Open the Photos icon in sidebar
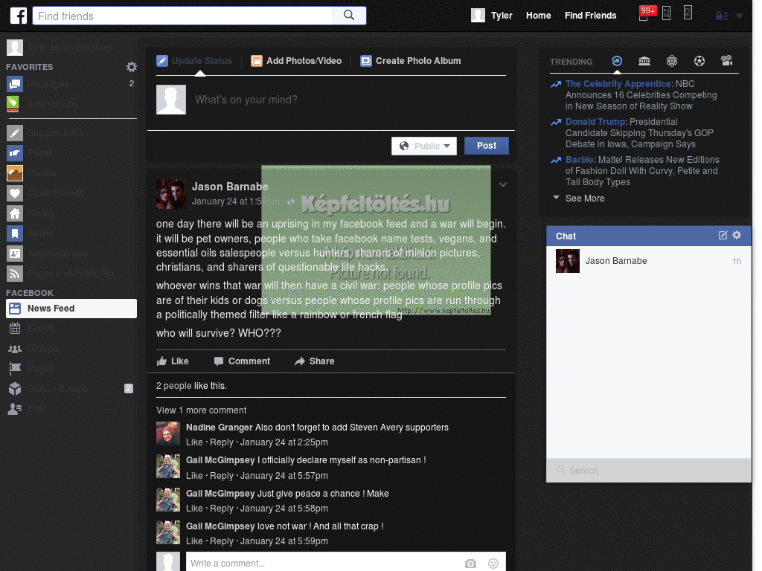 click(15, 172)
